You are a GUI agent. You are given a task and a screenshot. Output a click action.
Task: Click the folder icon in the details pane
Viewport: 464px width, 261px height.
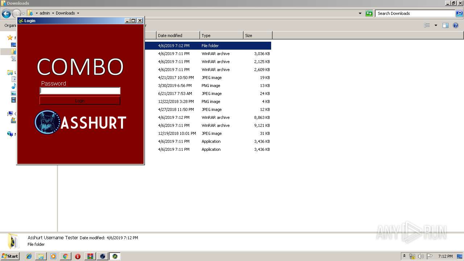click(13, 241)
